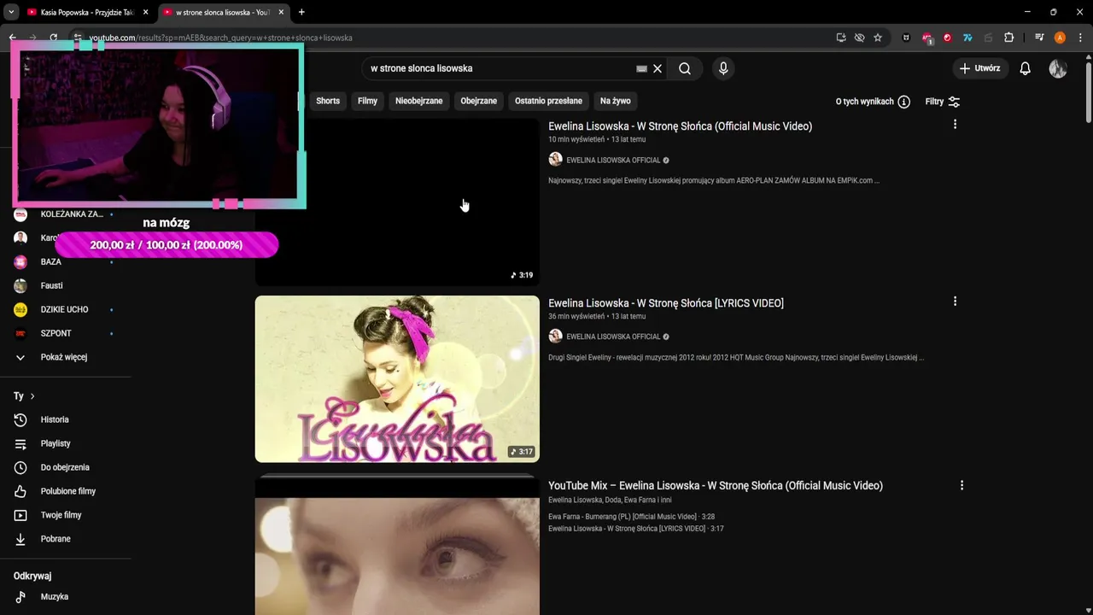
Task: Open more options for the Official Music Video result
Action: [955, 124]
